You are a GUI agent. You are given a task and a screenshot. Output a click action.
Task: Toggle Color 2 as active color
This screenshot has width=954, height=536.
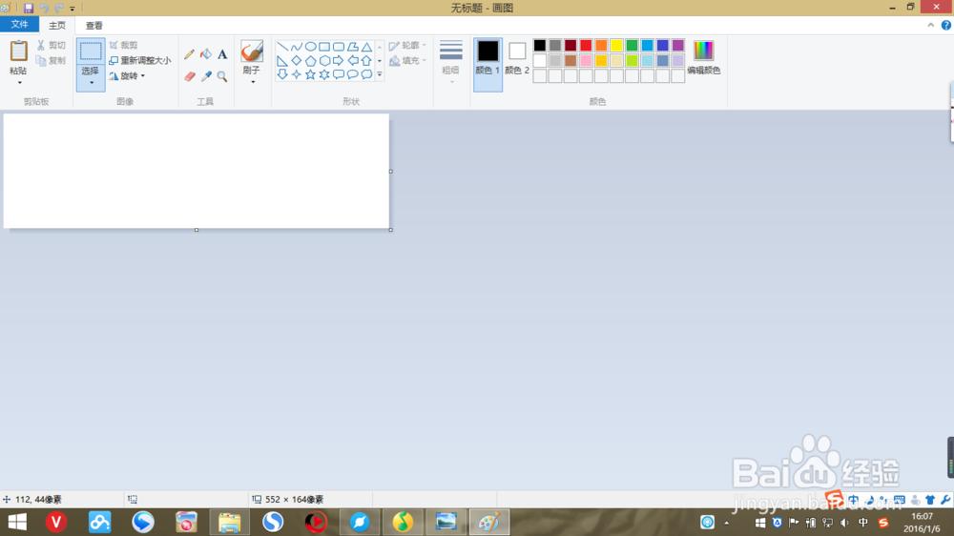click(517, 58)
